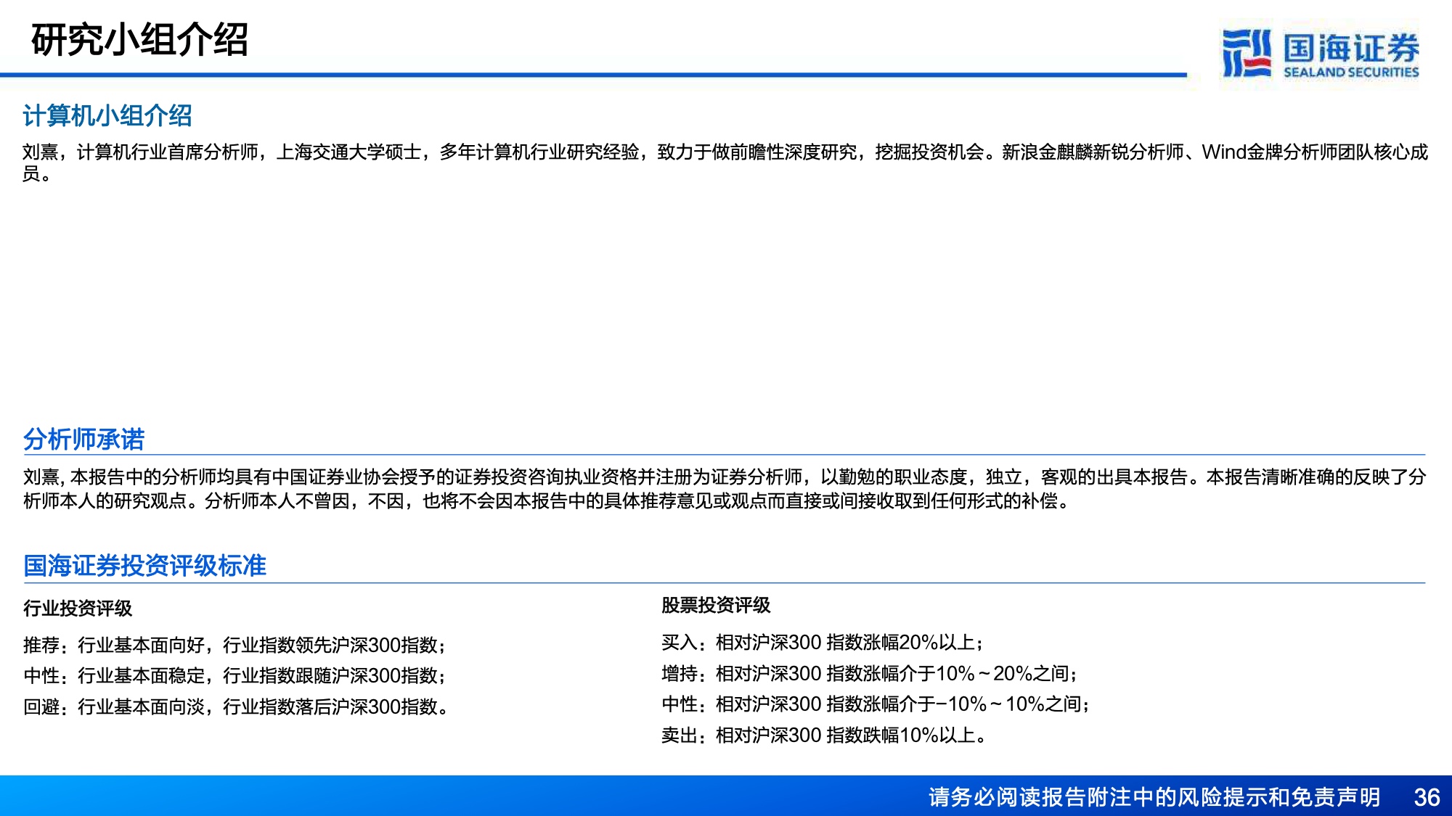The width and height of the screenshot is (1452, 816).
Task: Click the analyst 刘熹 biography paragraph
Action: point(725,162)
